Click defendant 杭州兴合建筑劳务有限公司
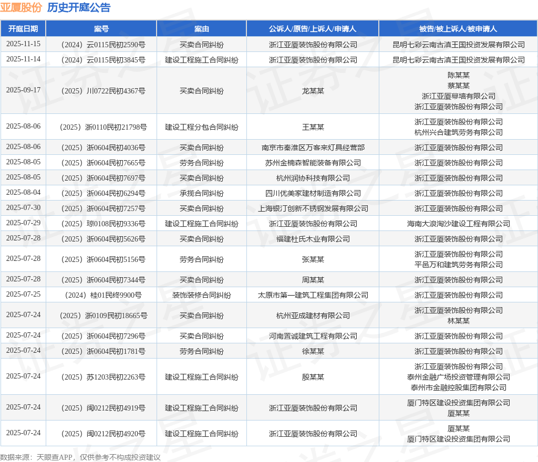This screenshot has height=462, width=538. click(x=458, y=132)
